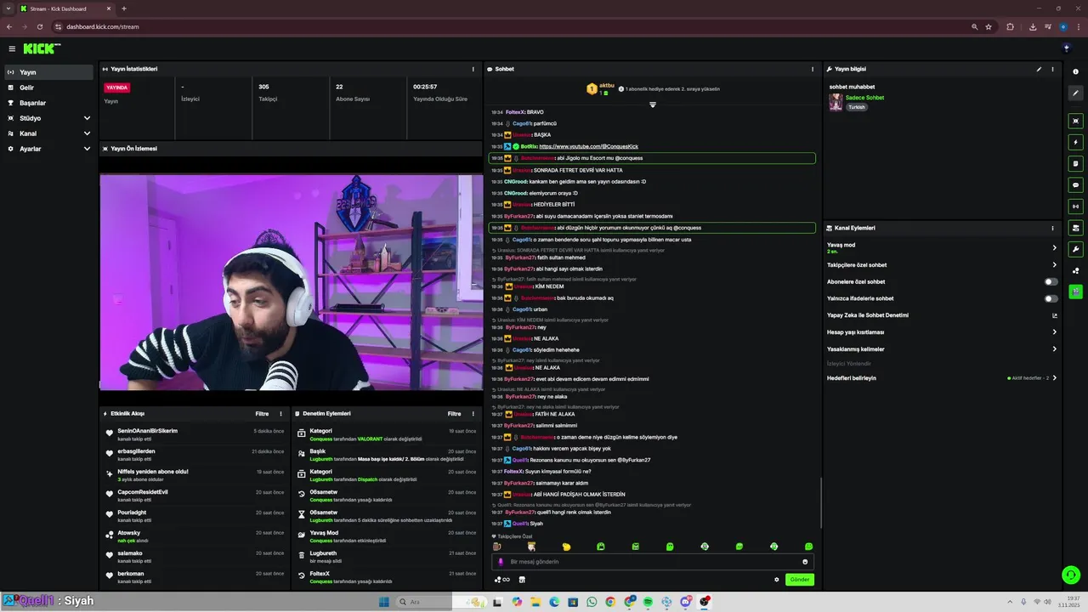The height and width of the screenshot is (612, 1088).
Task: Send the chat message with Gönder
Action: [800, 580]
